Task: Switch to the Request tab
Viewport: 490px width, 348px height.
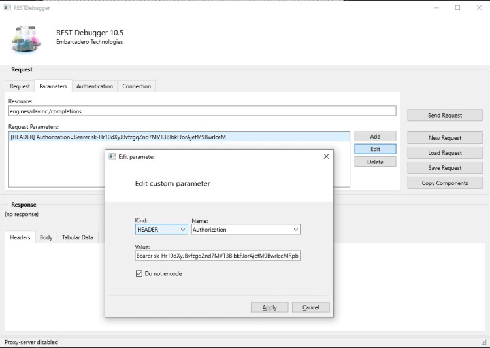Action: (20, 86)
